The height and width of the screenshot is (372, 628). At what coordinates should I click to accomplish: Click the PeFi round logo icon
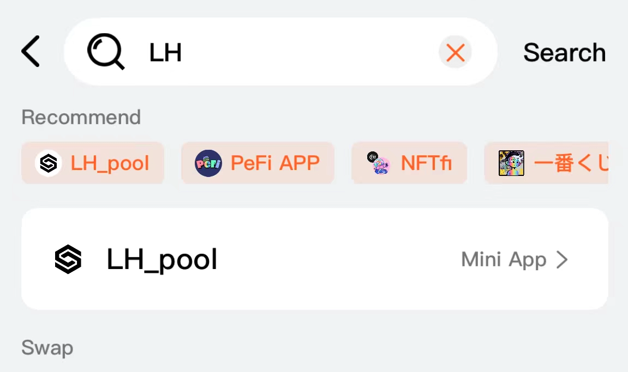coord(208,163)
